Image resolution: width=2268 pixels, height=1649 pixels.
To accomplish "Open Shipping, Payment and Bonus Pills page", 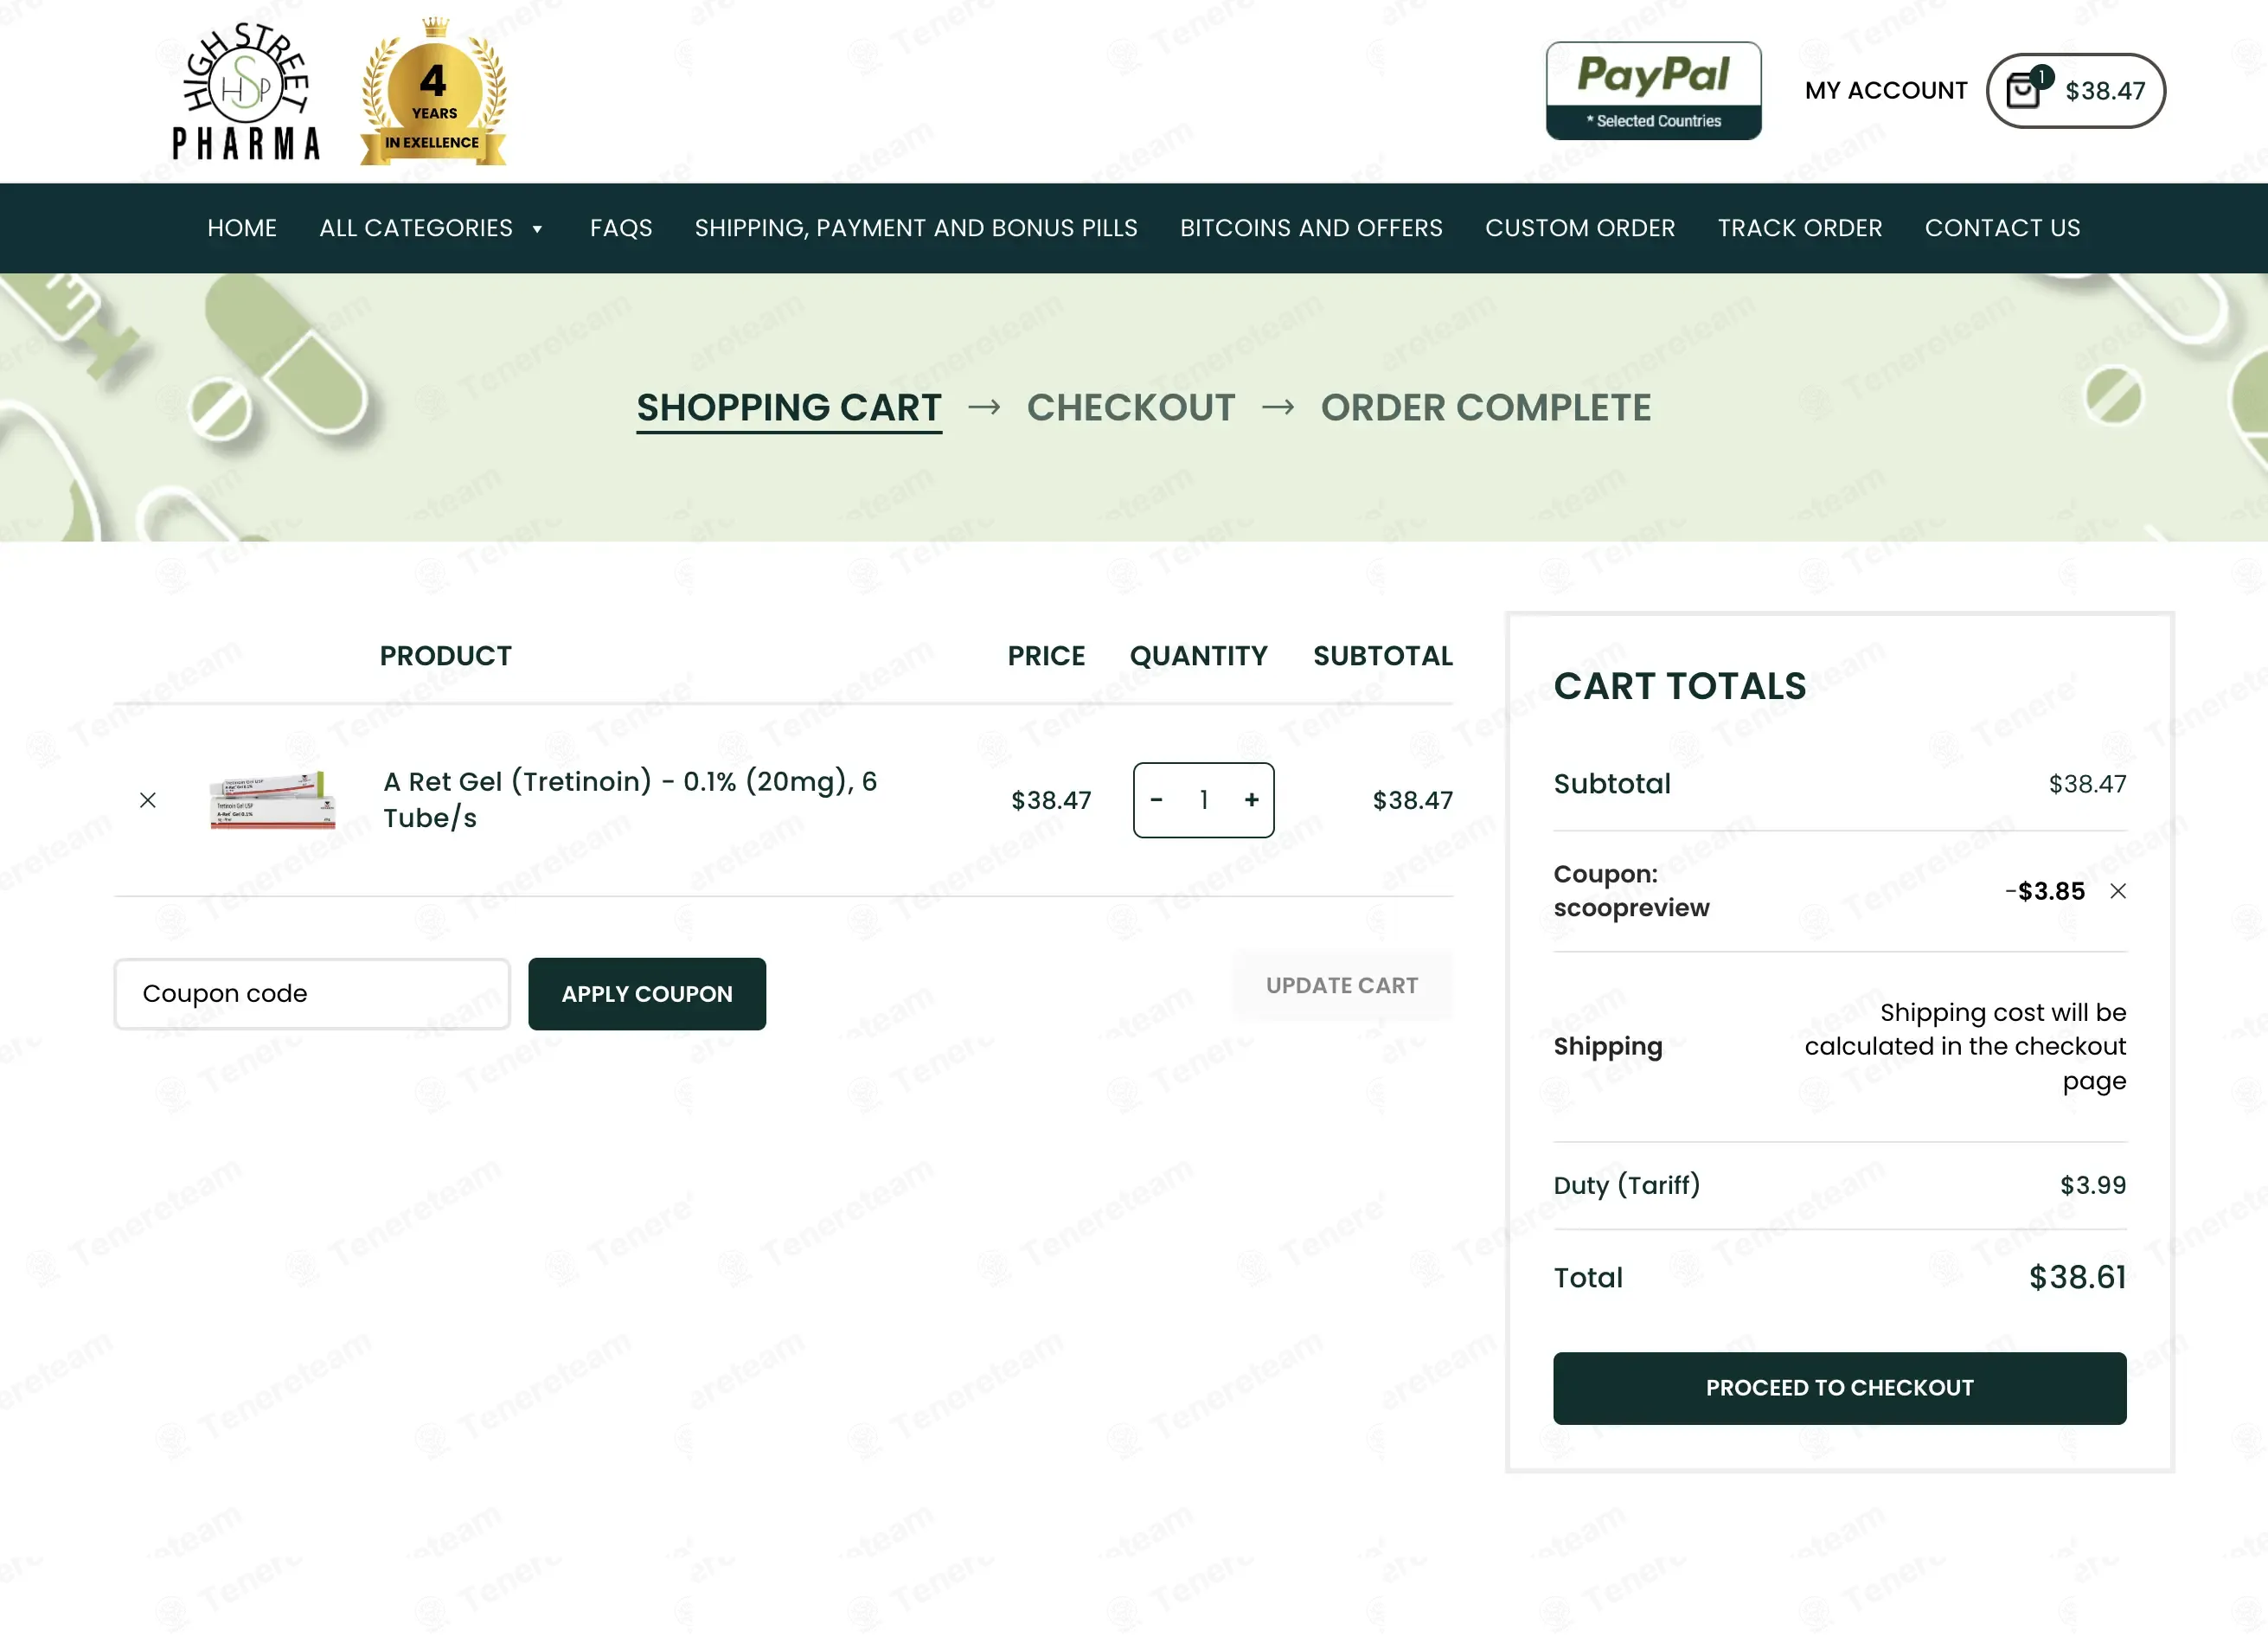I will click(x=915, y=228).
